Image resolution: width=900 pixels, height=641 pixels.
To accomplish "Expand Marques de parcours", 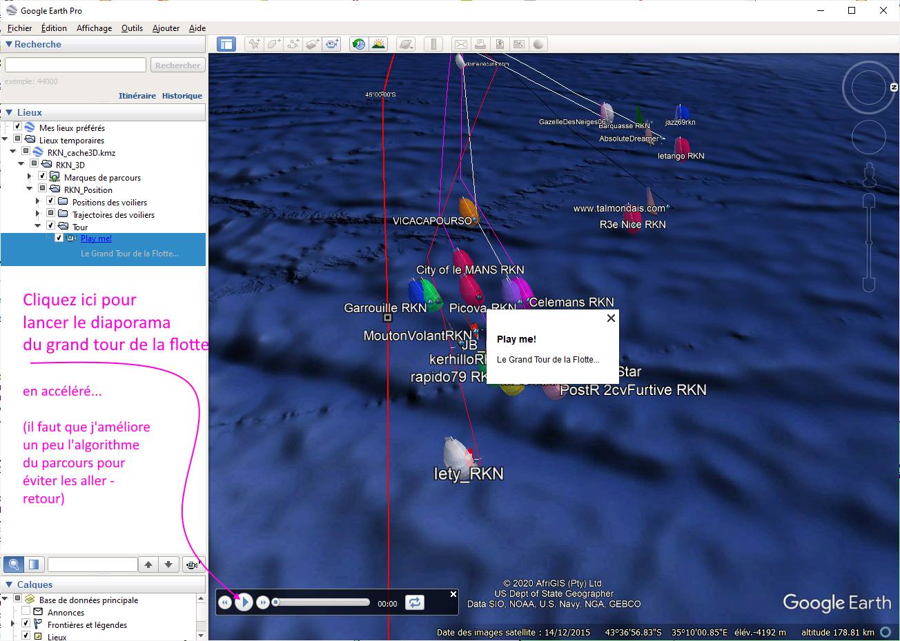I will coord(30,176).
